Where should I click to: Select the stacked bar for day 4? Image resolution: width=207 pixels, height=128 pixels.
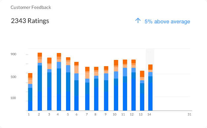(x=59, y=82)
